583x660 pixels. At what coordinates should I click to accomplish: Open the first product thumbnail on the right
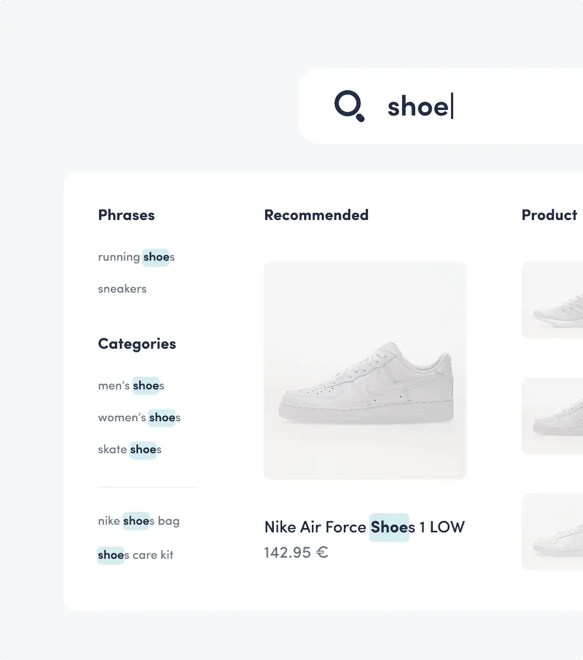[x=552, y=300]
